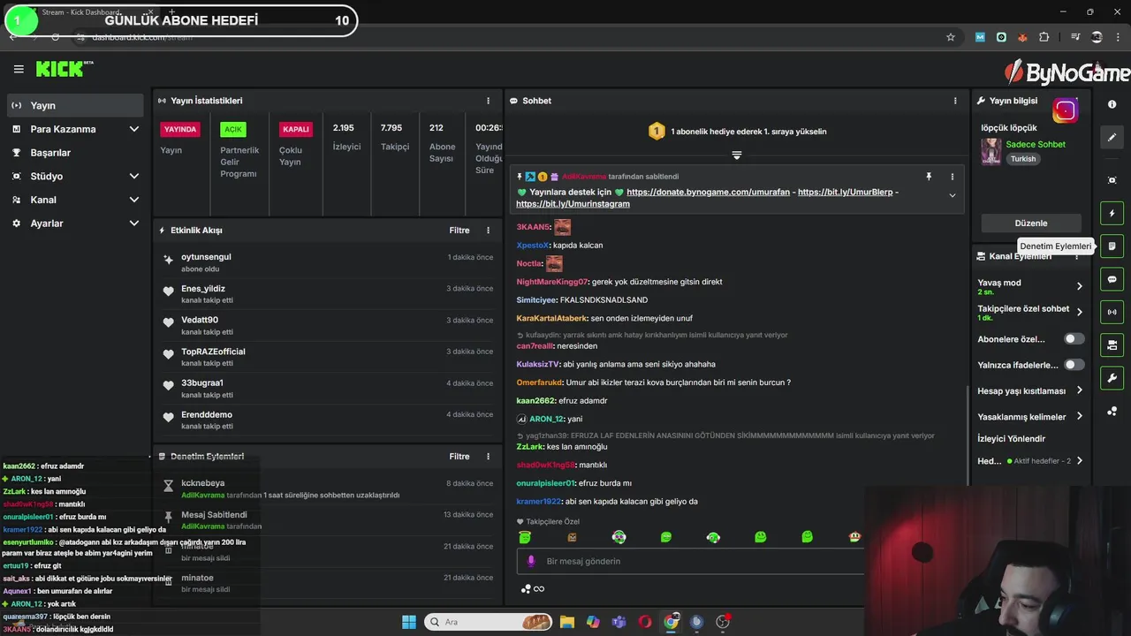Click the wrench icon in right toolbar
The image size is (1131, 636).
(x=1112, y=378)
